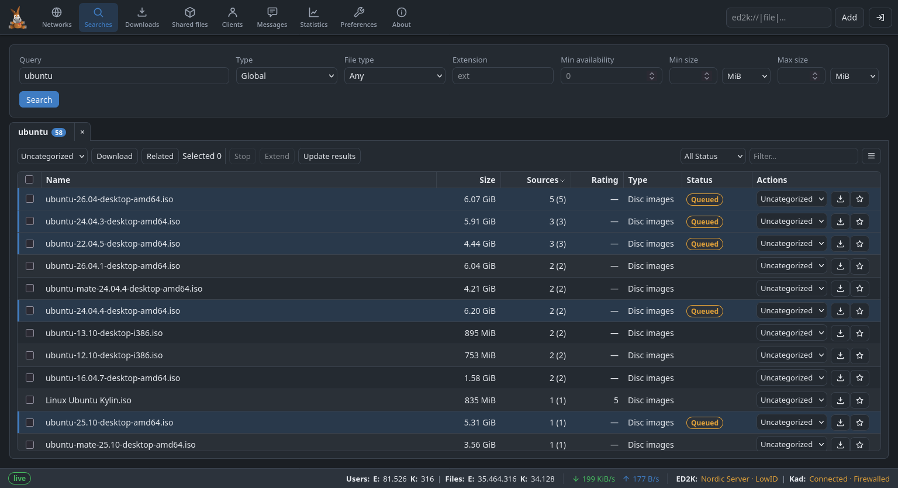Click the Extend button
Screen dimensions: 898x488
click(x=277, y=156)
